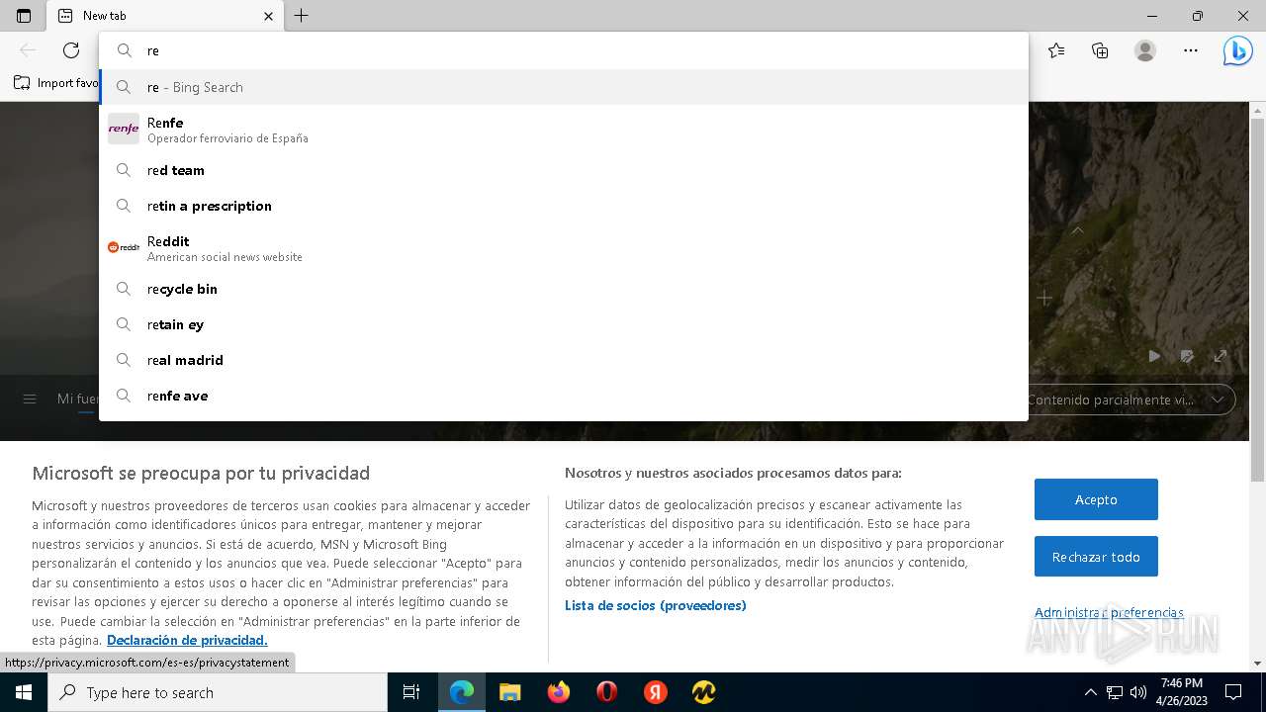Click the taskbar search box
Screen dimensions: 1266x712
pyautogui.click(x=218, y=692)
